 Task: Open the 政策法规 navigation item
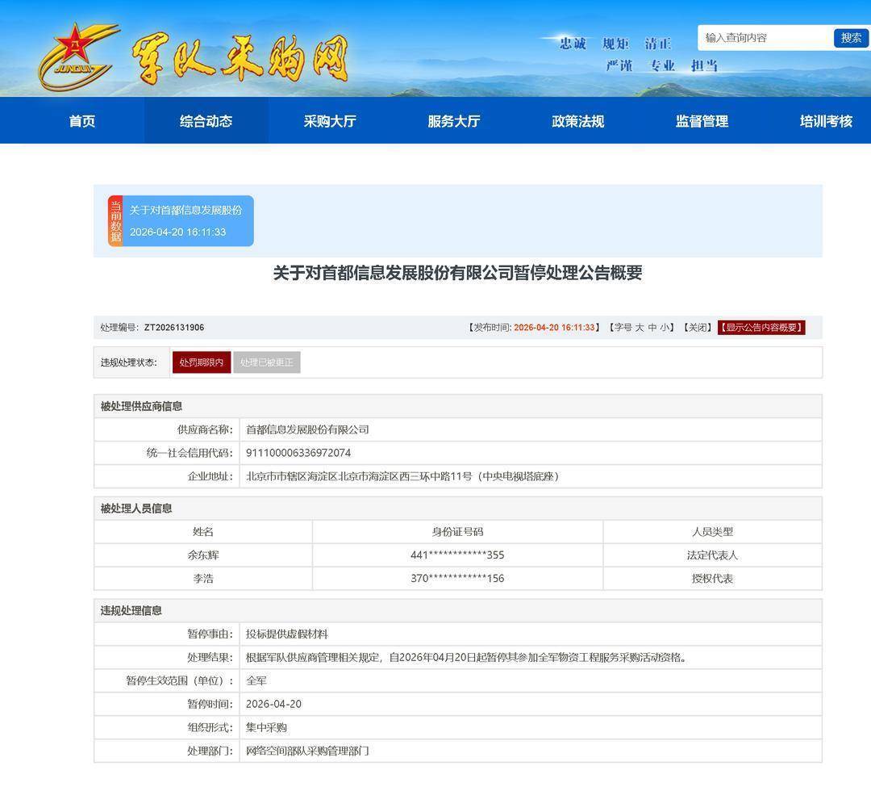click(x=577, y=121)
